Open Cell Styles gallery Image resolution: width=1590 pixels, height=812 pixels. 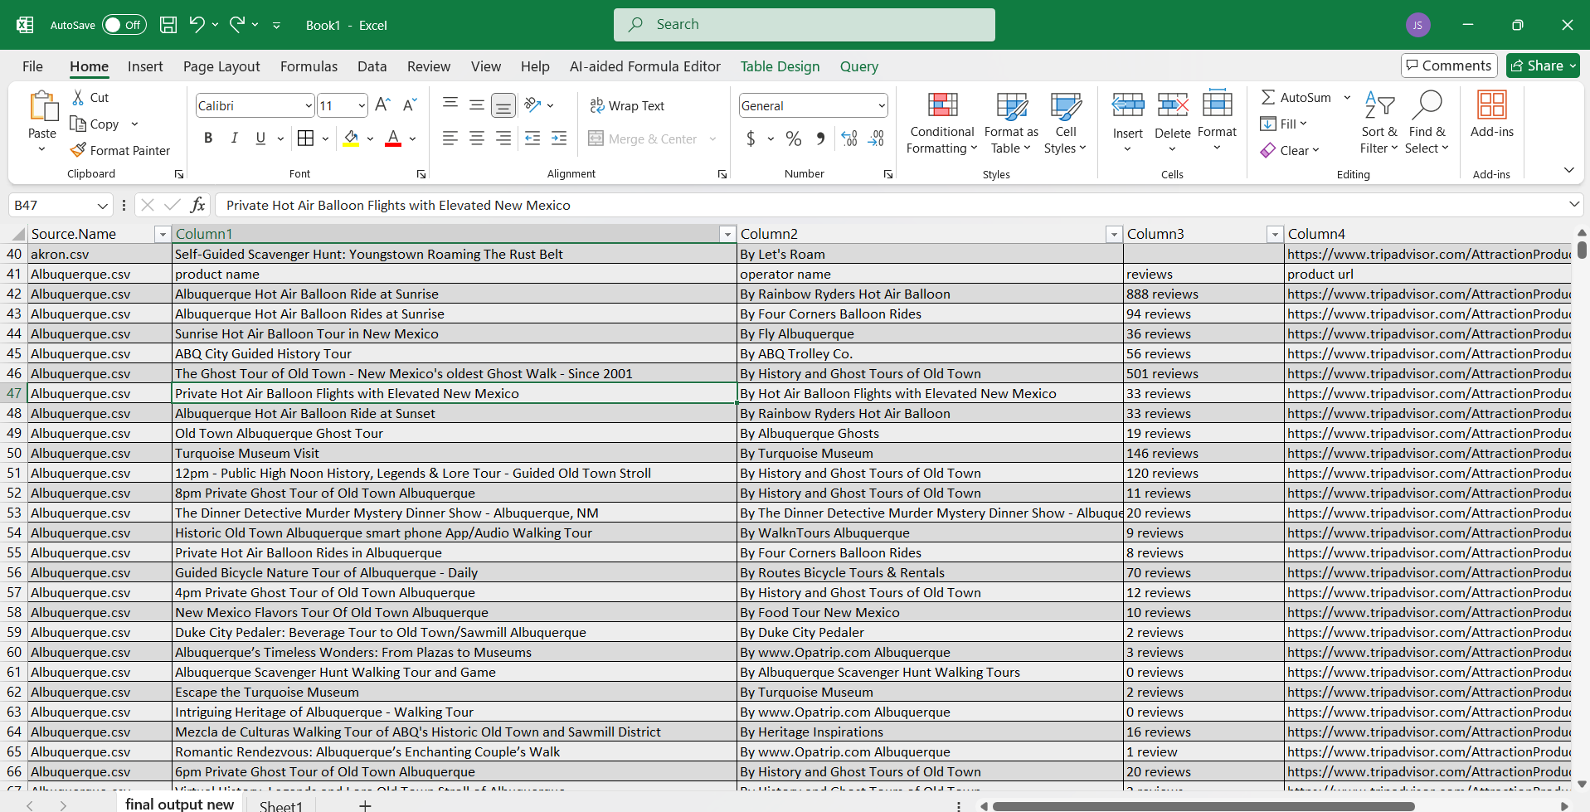coord(1066,123)
